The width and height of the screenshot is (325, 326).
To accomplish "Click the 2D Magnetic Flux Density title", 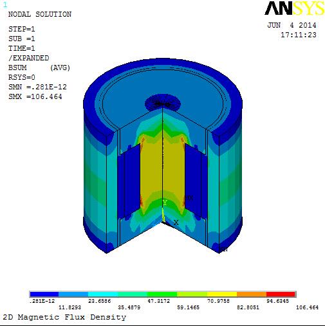I will coord(64,317).
